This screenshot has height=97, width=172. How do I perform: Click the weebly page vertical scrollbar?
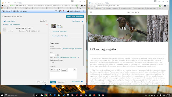(169, 36)
